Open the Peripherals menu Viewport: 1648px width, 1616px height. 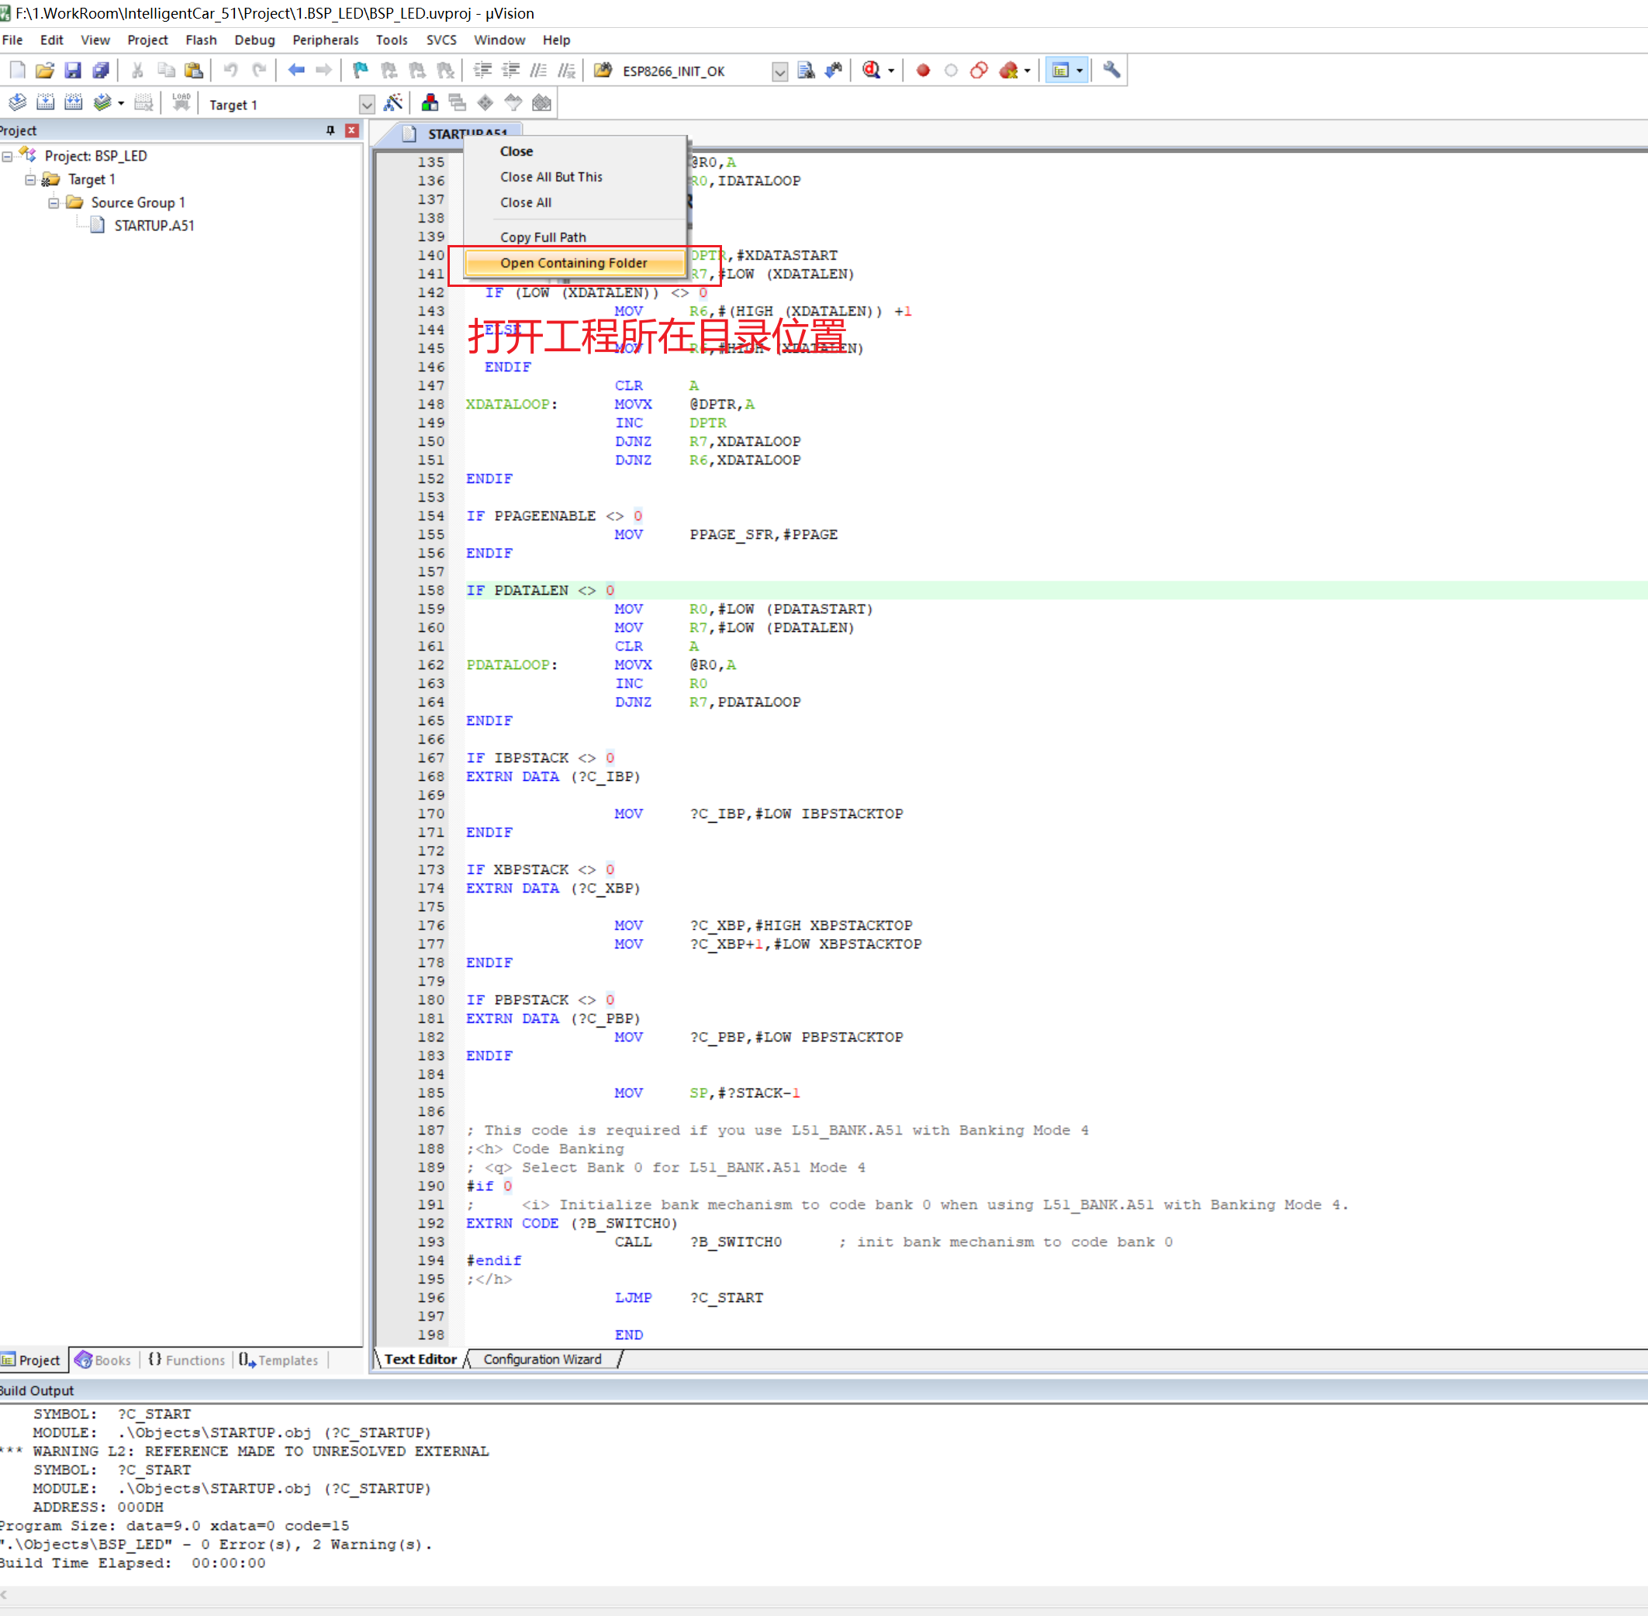(325, 40)
